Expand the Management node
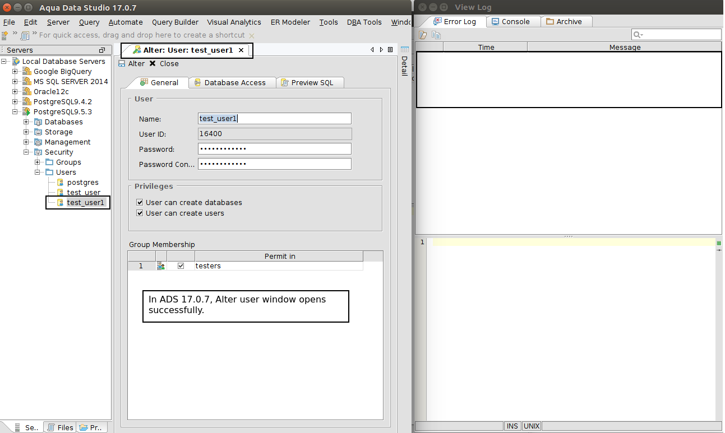The width and height of the screenshot is (725, 433). point(26,142)
